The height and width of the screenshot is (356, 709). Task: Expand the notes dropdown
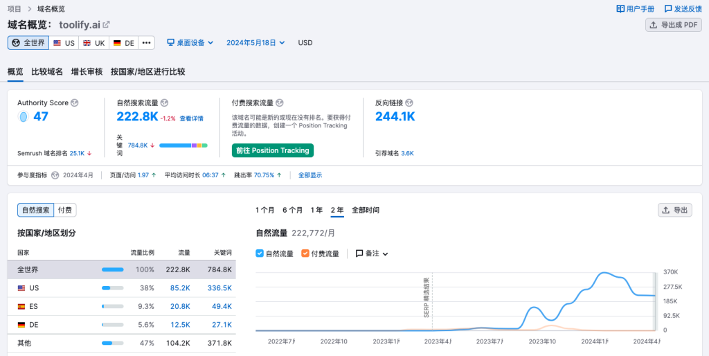[x=372, y=253]
